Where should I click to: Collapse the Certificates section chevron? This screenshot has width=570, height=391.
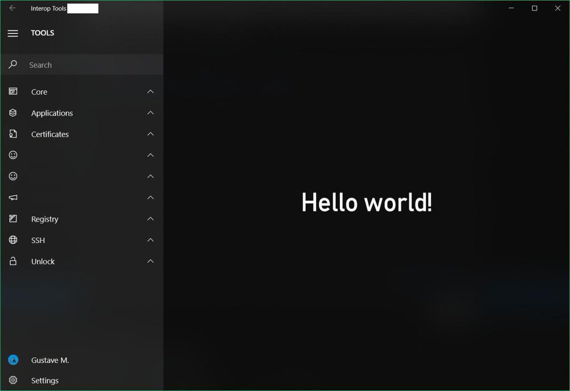coord(151,134)
